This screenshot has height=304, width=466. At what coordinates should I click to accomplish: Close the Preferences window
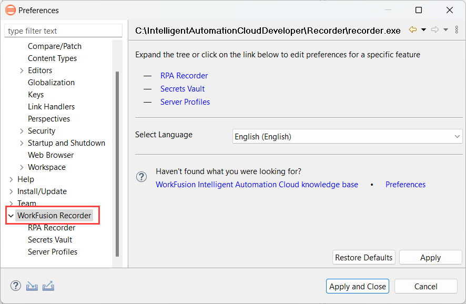click(449, 10)
